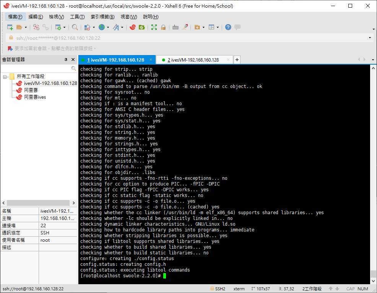Open the 視窗(W) menu
The height and width of the screenshot is (293, 377).
(128, 16)
